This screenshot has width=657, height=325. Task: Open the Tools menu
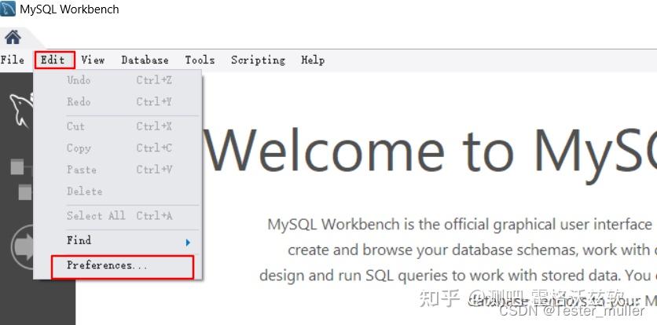200,60
